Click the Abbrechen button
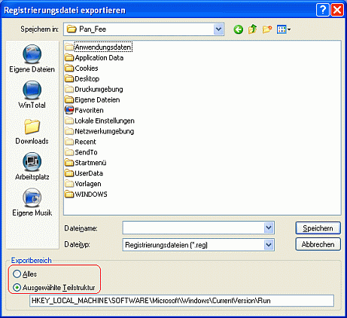This screenshot has width=347, height=318. (318, 244)
